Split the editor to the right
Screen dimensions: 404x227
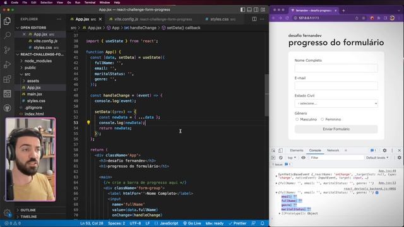coord(254,19)
